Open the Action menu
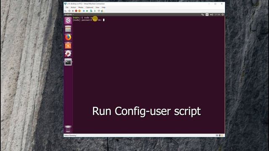Viewport: 269px width, 151px height. 73,8
